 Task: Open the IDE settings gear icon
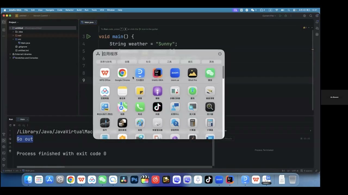point(304,16)
